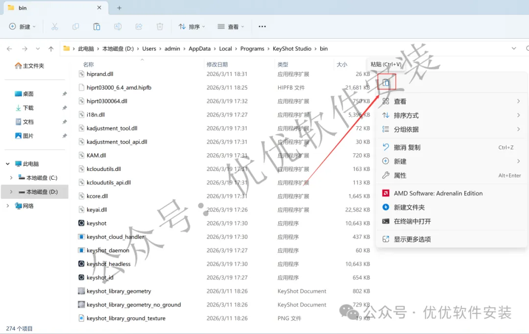Open 分组依据 submenu in context menu
This screenshot has width=529, height=334.
click(452, 129)
